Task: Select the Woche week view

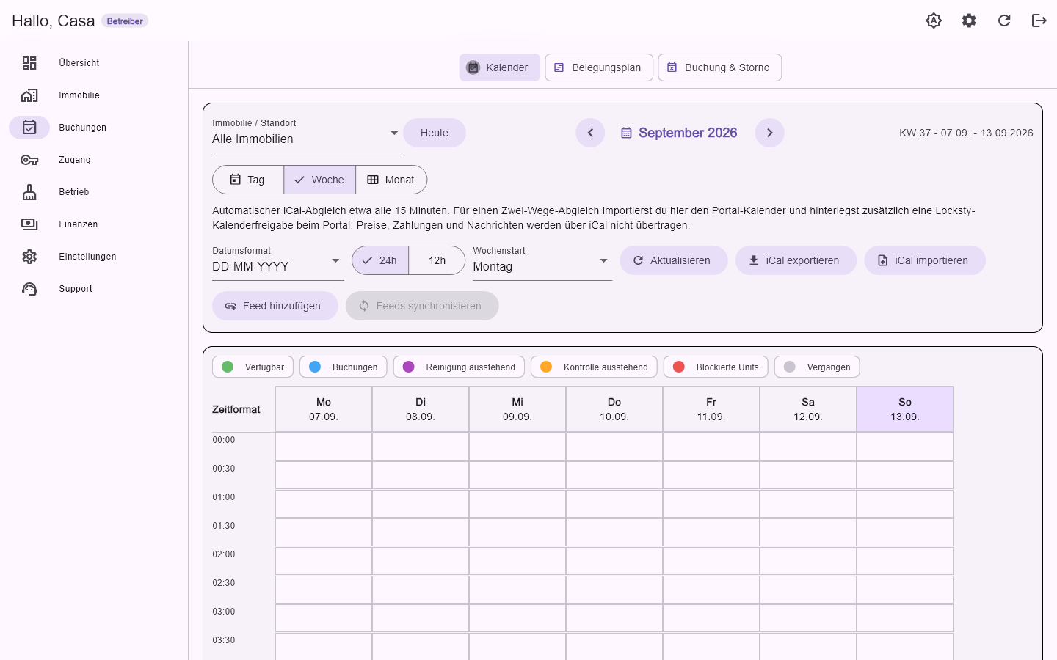Action: coord(320,180)
